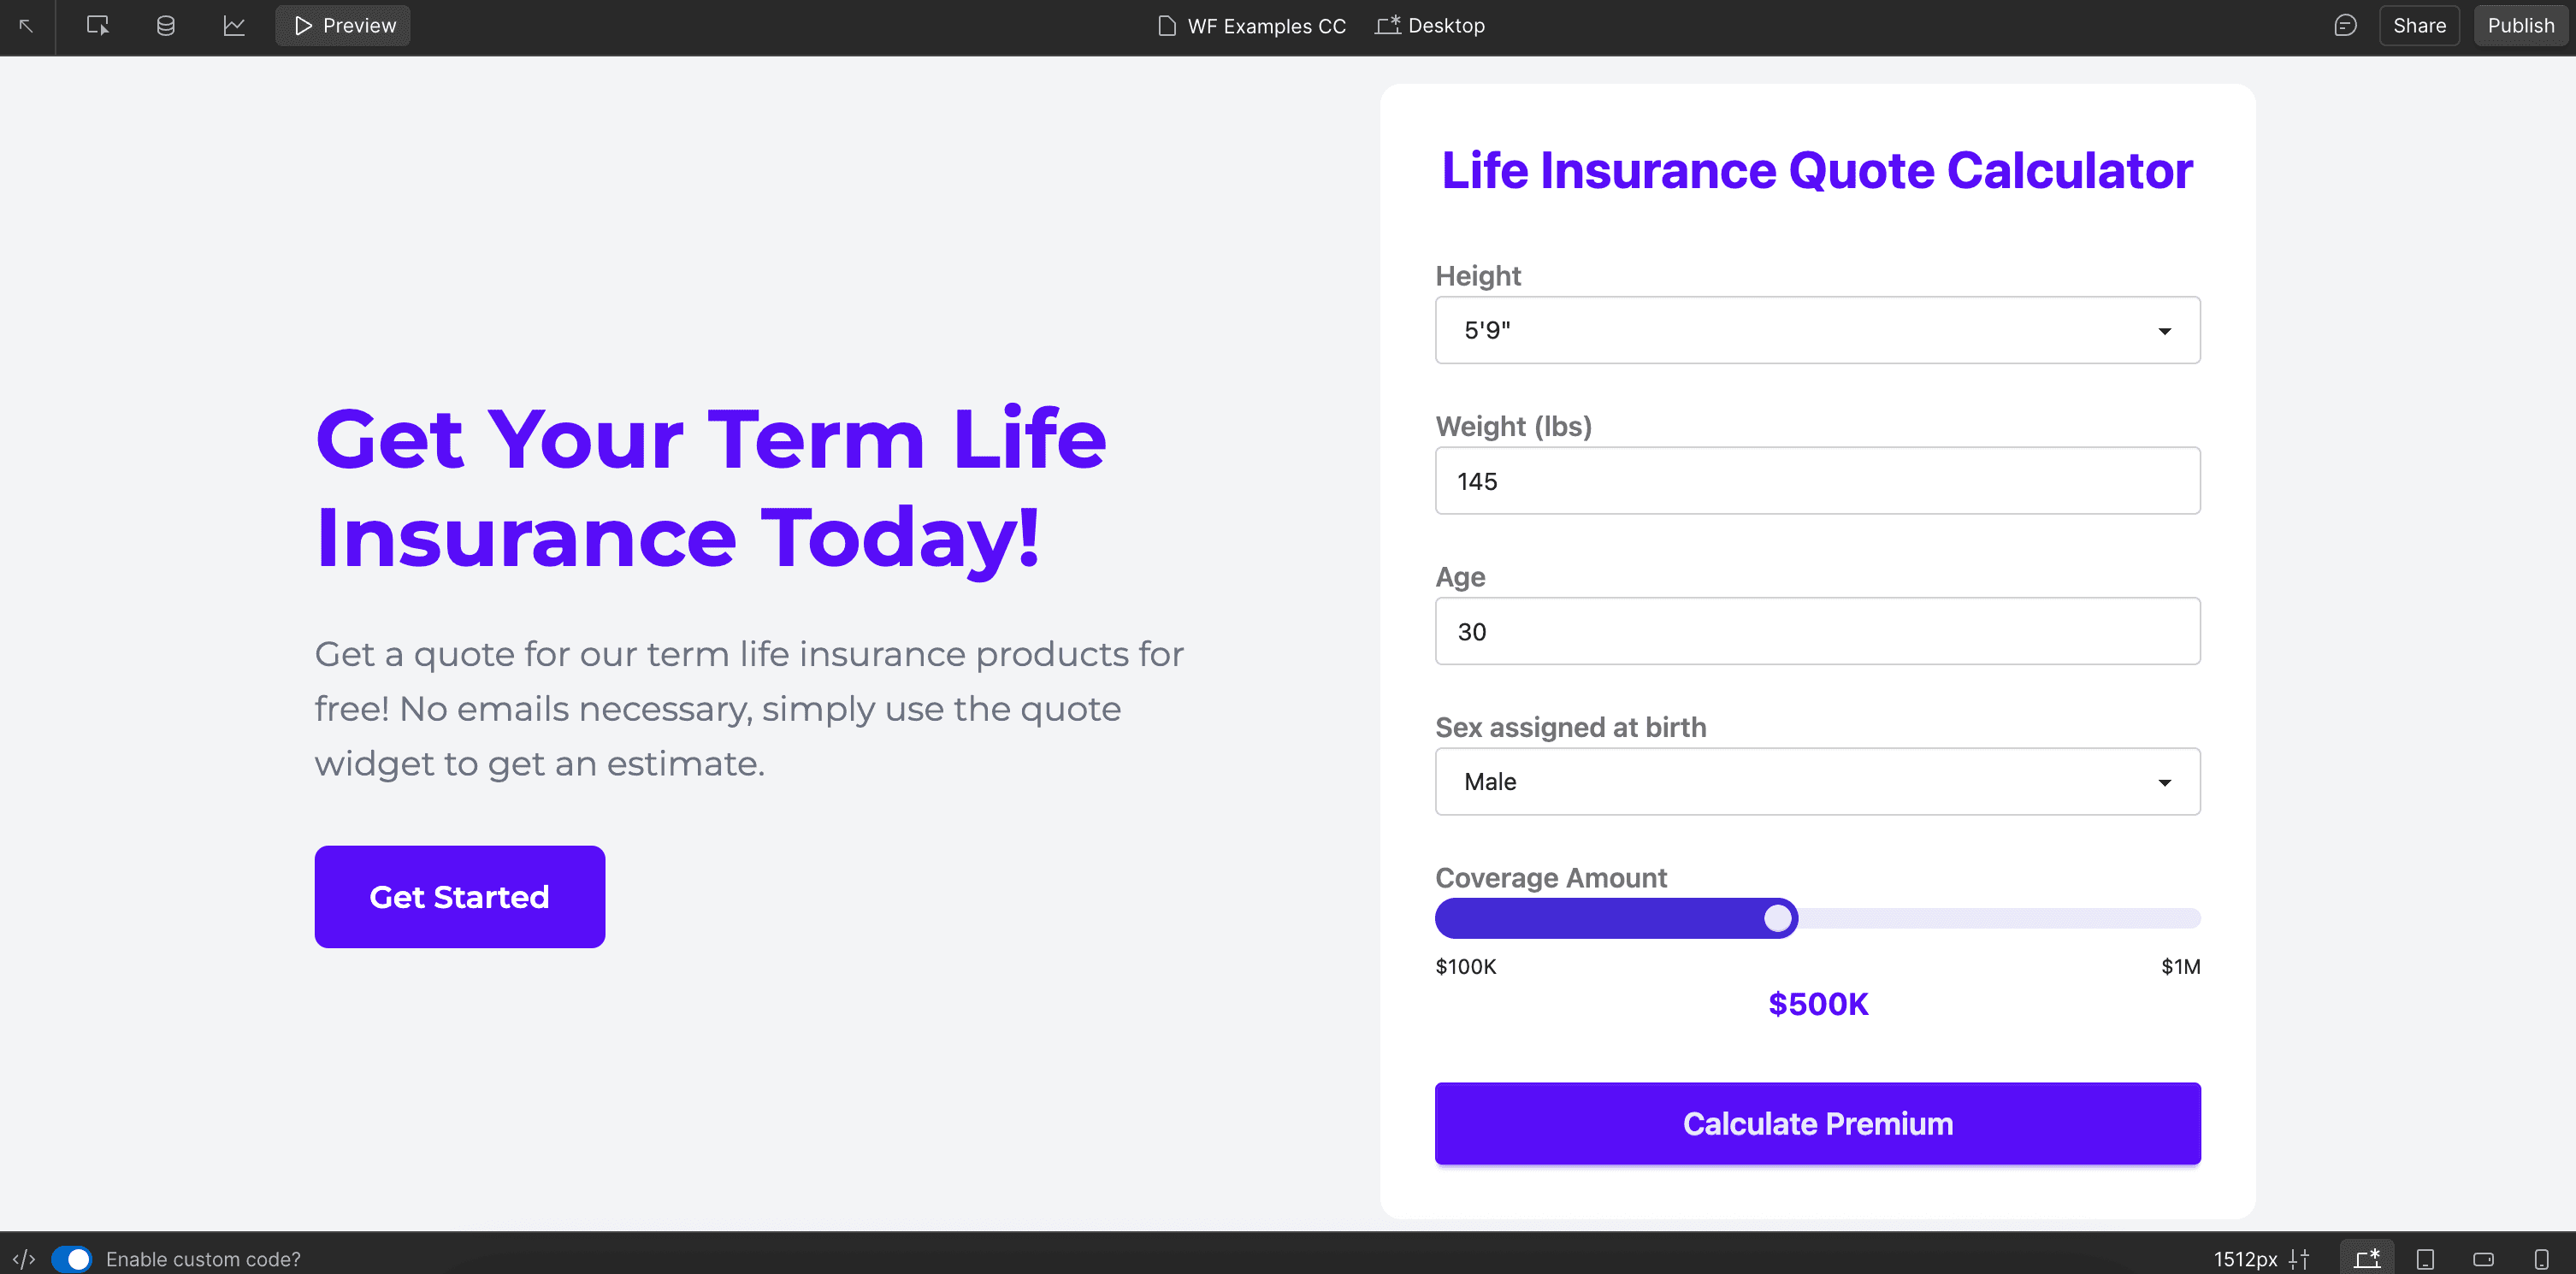Viewport: 2576px width, 1274px height.
Task: Click the back arrow icon in top-left
Action: tap(26, 26)
